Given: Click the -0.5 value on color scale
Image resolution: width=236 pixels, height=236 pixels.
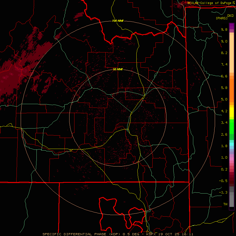Looking at the screenshot, I should tap(223, 181).
